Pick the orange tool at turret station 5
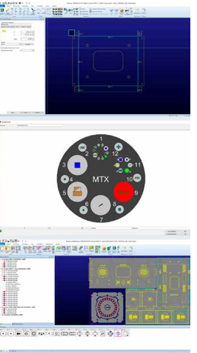This screenshot has width=197, height=353. point(78,192)
